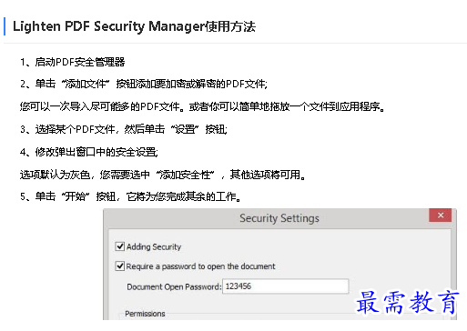Screen dimensions: 467x331
Task: Click the Lighten PDF Security Manager heading
Action: [134, 26]
